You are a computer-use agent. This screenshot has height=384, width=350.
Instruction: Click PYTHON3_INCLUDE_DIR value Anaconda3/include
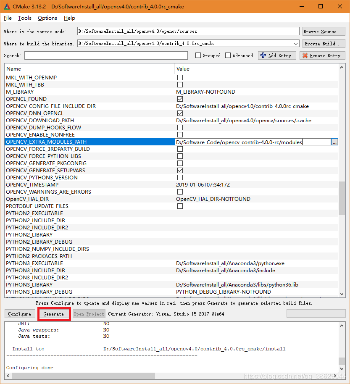coord(226,271)
